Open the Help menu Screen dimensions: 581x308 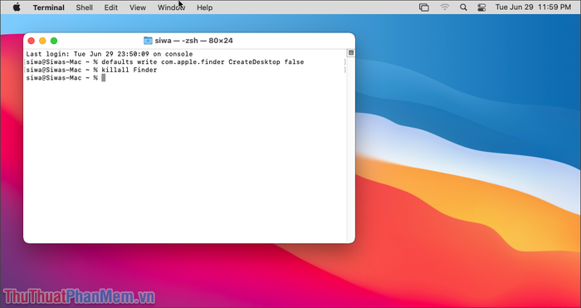point(204,7)
